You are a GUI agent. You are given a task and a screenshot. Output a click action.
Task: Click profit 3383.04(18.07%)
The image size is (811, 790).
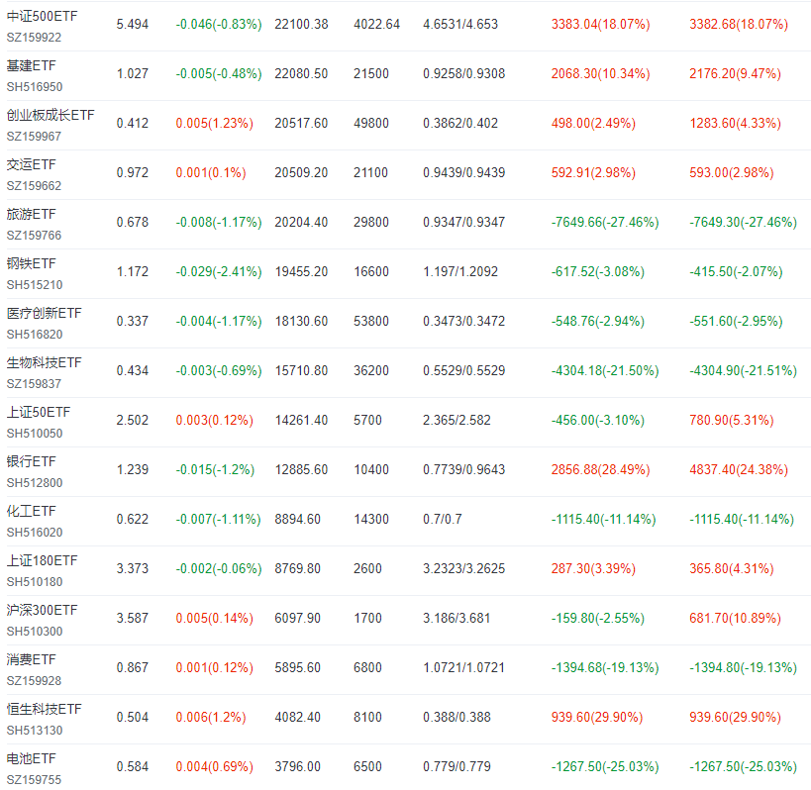pyautogui.click(x=600, y=25)
